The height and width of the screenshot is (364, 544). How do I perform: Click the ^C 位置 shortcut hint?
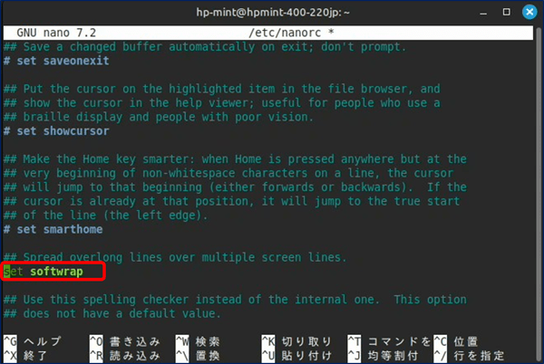(456, 341)
